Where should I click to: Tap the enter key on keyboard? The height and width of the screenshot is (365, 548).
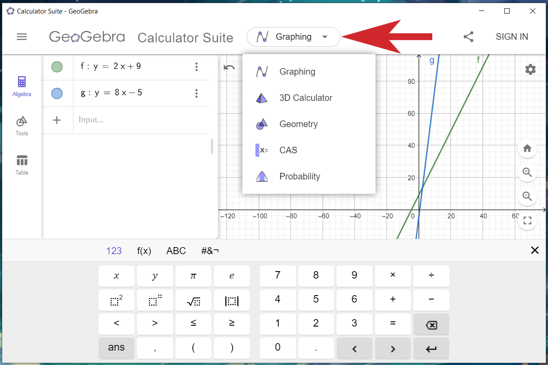click(x=431, y=348)
